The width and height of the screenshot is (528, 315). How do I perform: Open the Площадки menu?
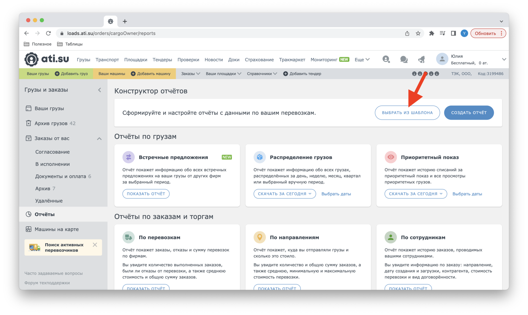135,60
